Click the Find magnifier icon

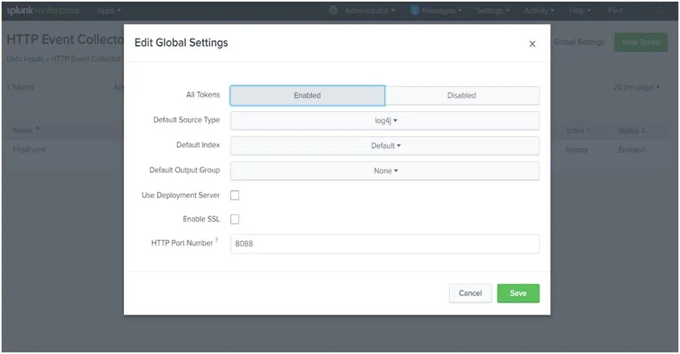[661, 10]
